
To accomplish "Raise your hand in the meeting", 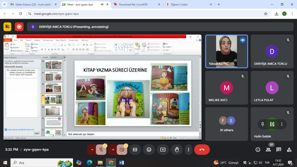I will [177, 150].
